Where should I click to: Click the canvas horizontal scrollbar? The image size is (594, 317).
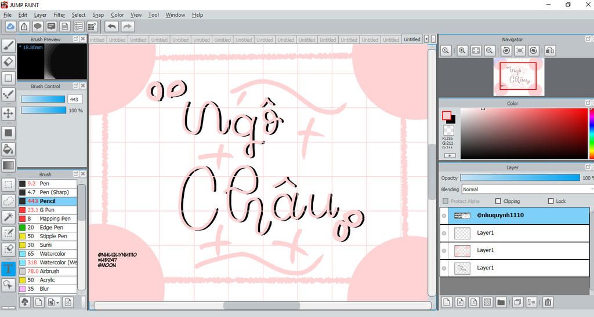262,305
